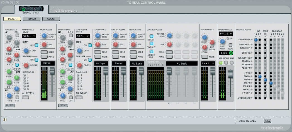The image size is (292, 132).
Task: Click the green M lock indicator
Action: 231,53
